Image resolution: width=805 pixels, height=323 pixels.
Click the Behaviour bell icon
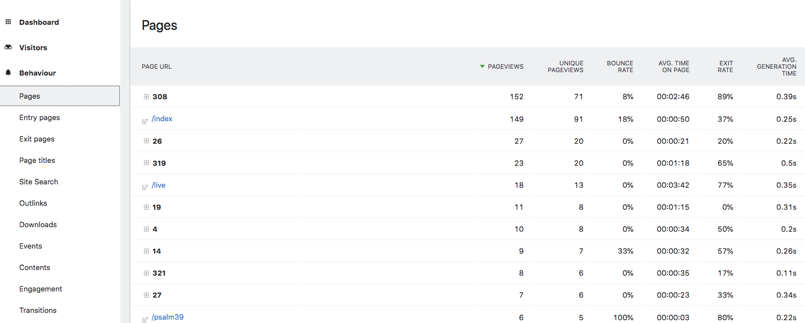pos(8,73)
